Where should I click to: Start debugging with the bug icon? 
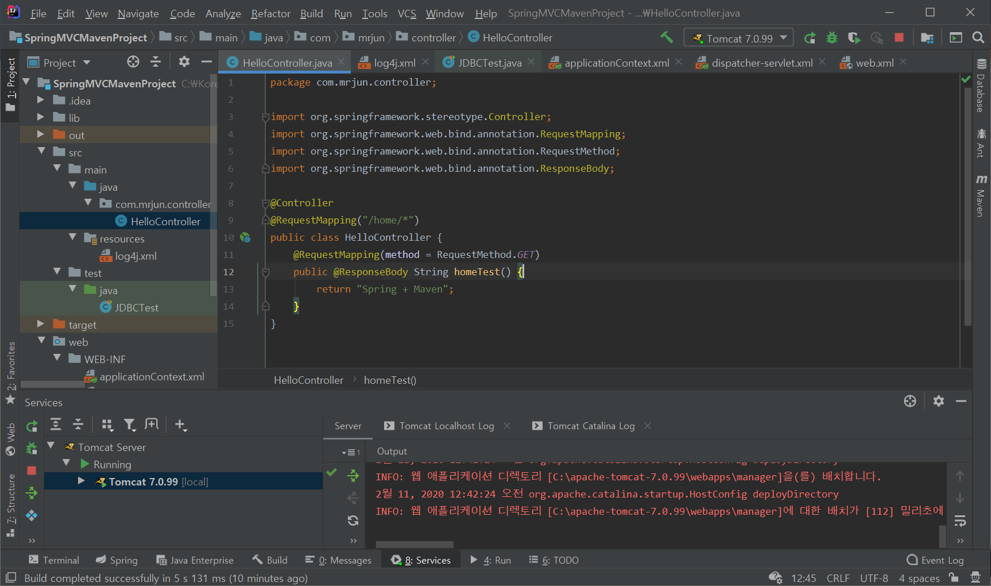pyautogui.click(x=831, y=38)
